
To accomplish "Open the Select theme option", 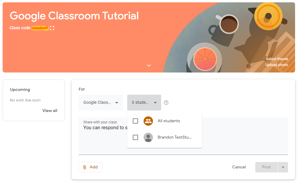I will coord(277,59).
